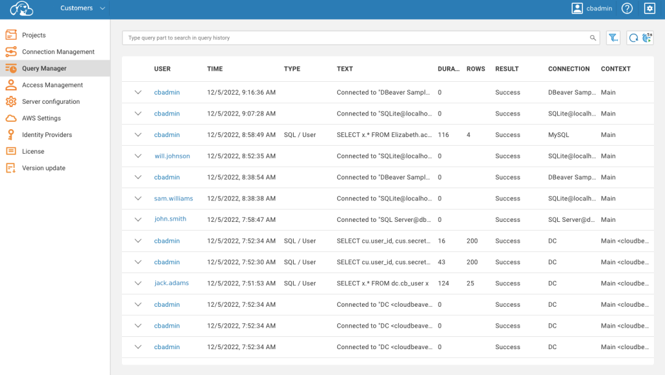Screen dimensions: 665x375
Task: Expand the 8:58:49 AM MySQL query row
Action: [x=138, y=135]
